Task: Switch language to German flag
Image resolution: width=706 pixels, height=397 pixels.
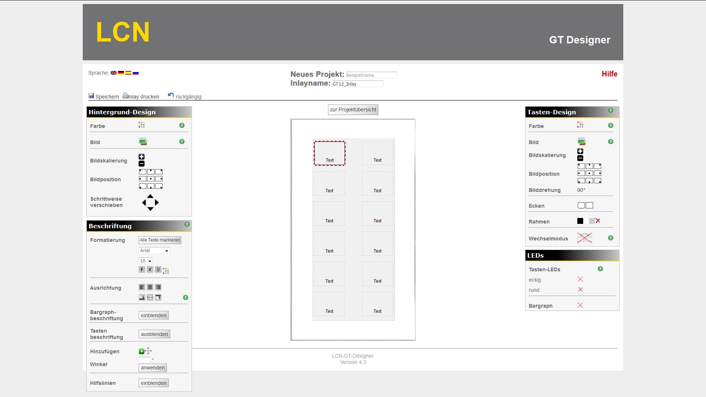Action: 121,73
